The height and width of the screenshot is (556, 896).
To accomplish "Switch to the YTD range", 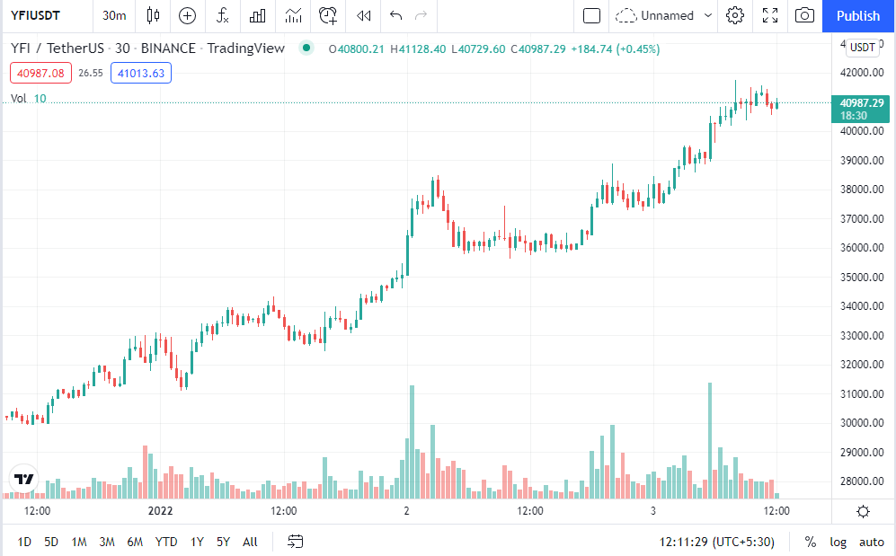I will pos(166,542).
